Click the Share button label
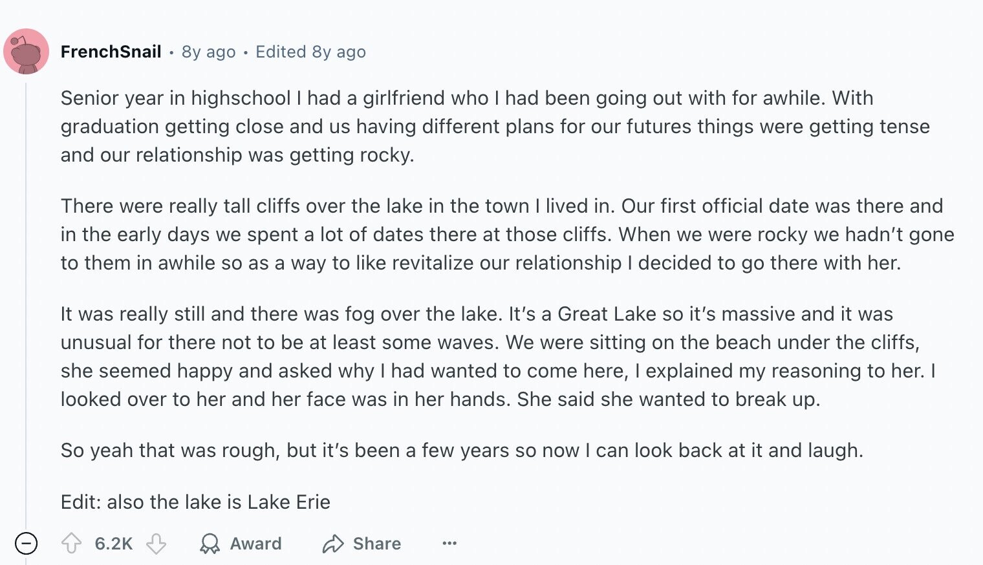The width and height of the screenshot is (983, 565). click(377, 544)
